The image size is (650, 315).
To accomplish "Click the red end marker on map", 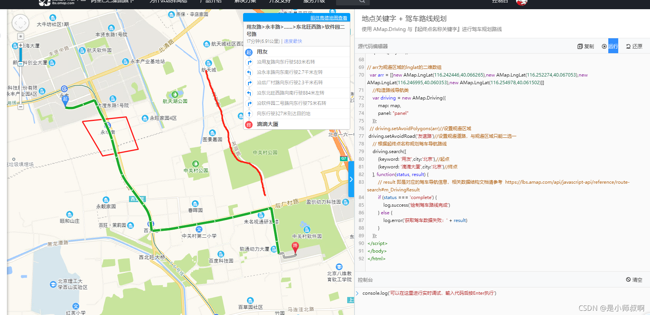I will (295, 247).
